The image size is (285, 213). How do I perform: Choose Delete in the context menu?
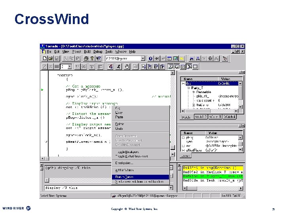coord(141,124)
